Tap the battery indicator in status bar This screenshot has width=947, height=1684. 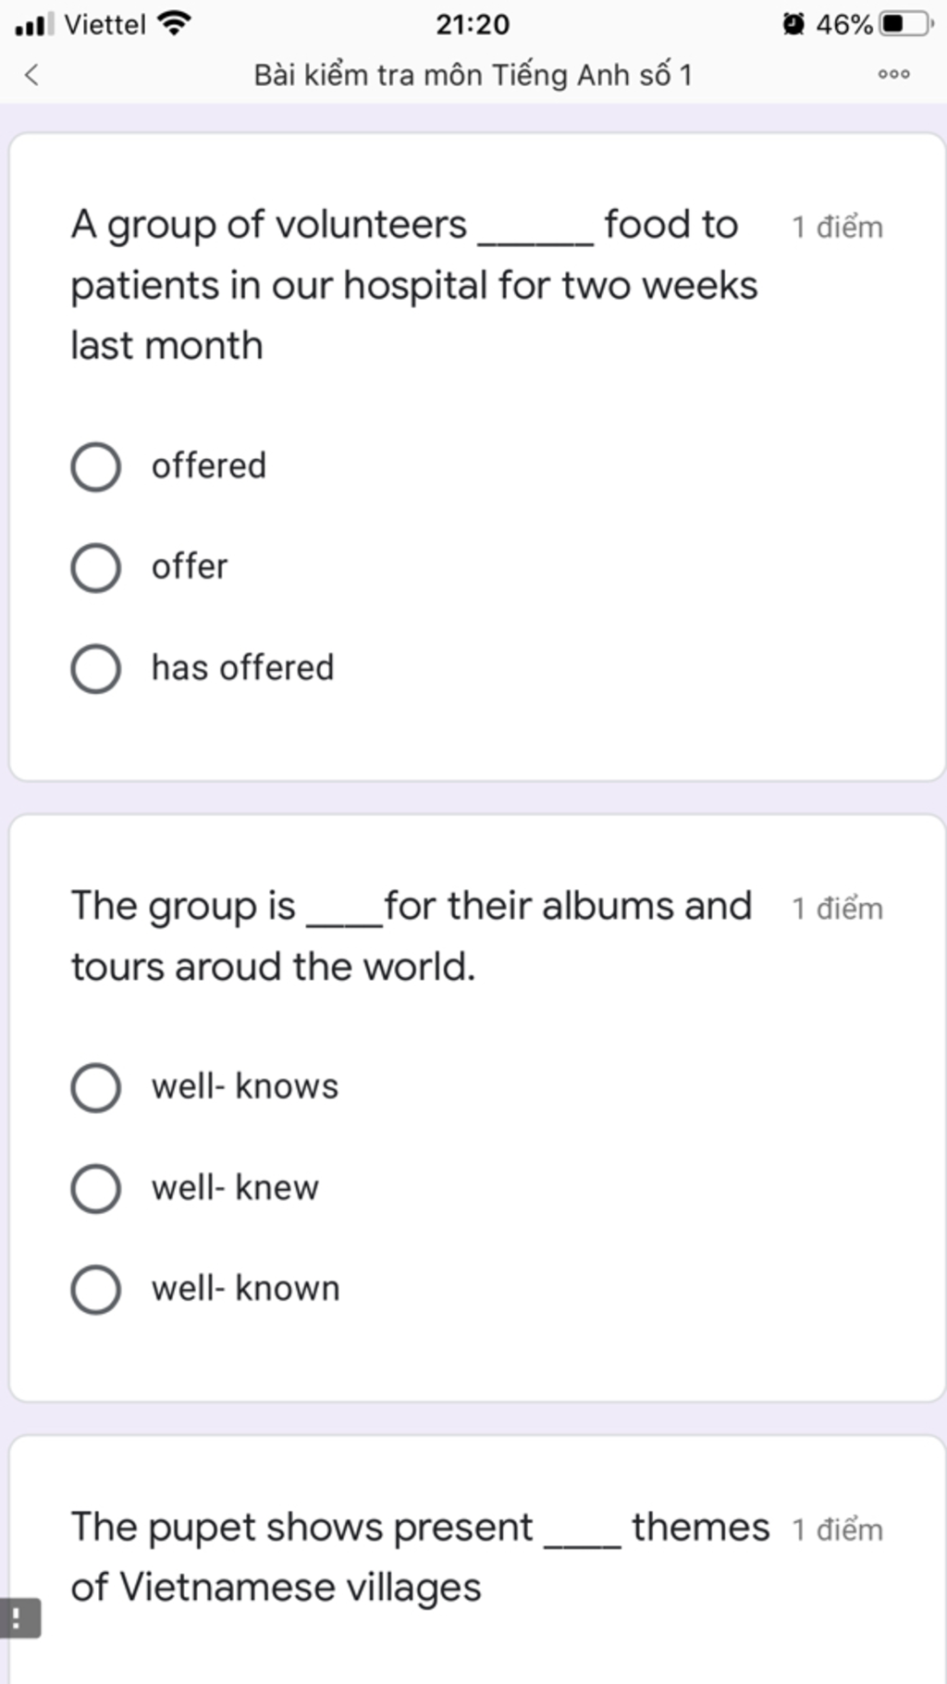906,23
